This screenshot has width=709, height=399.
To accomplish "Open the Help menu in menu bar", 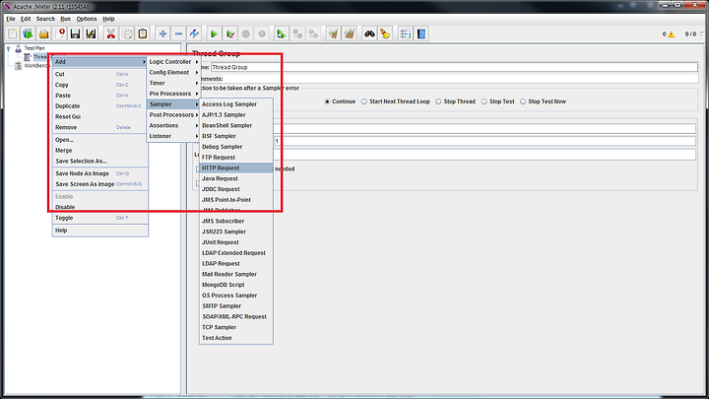I will click(x=108, y=19).
